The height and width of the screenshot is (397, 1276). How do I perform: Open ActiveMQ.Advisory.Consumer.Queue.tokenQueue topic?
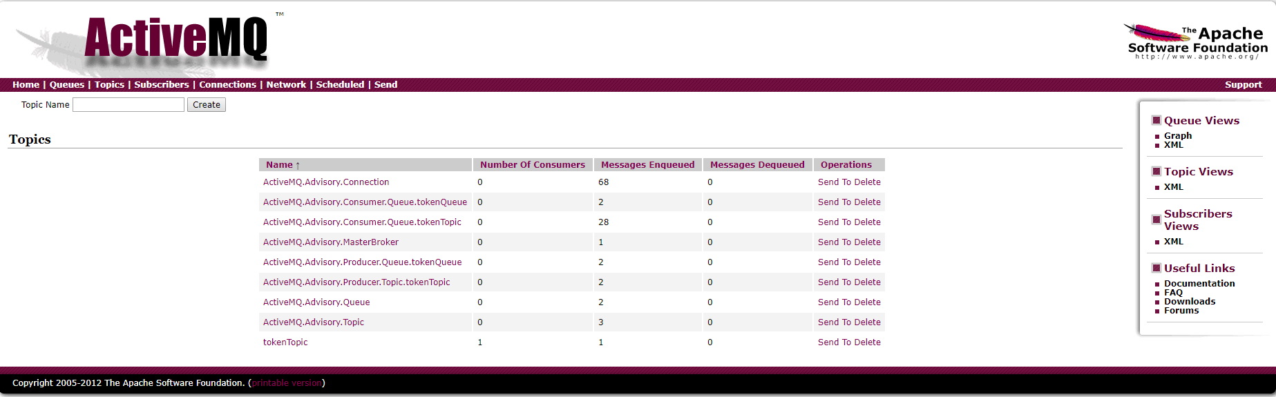[365, 202]
